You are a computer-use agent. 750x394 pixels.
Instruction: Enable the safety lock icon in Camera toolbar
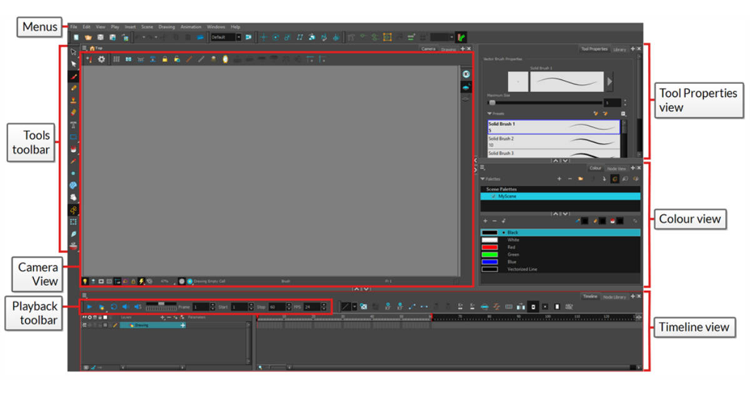pyautogui.click(x=164, y=59)
